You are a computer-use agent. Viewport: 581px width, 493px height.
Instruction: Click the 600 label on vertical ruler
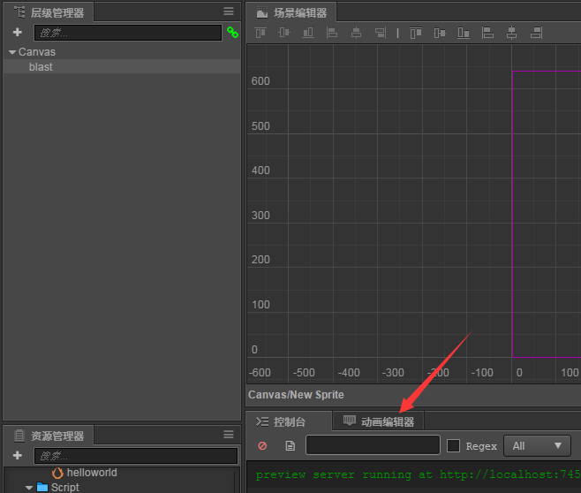(x=260, y=80)
